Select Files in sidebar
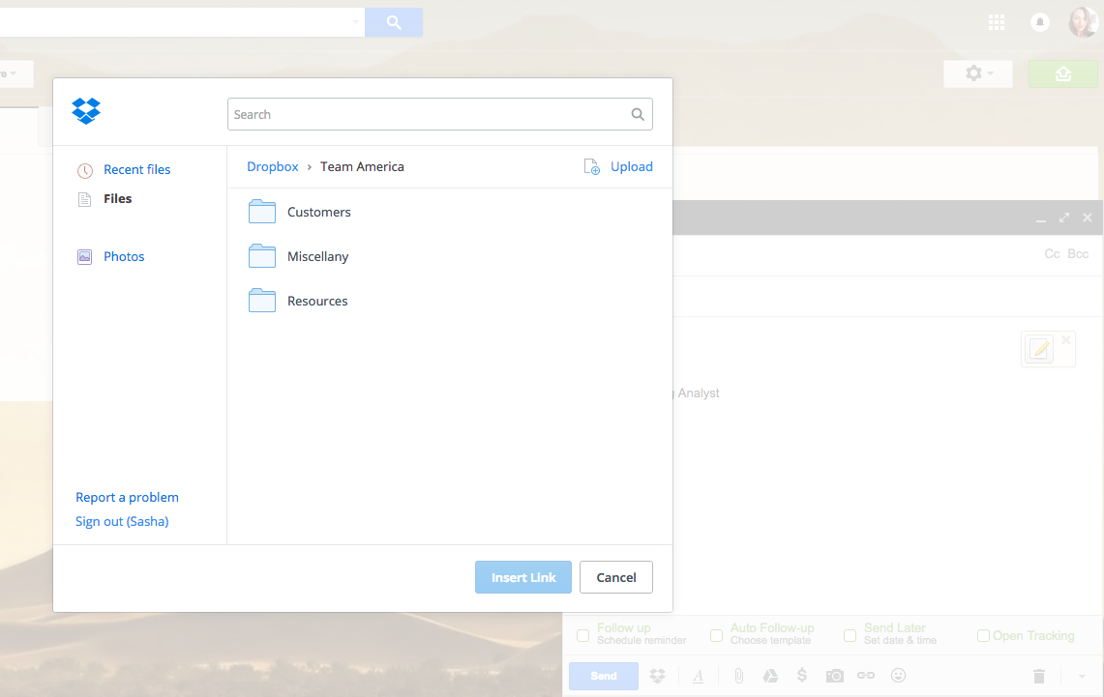Screen dimensions: 1104x697 coord(118,199)
